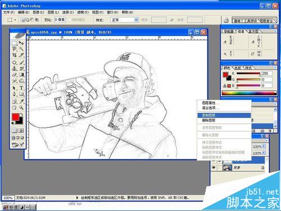This screenshot has width=281, height=211.
Task: Select the Rectangular Marquee tool
Action: click(x=14, y=43)
